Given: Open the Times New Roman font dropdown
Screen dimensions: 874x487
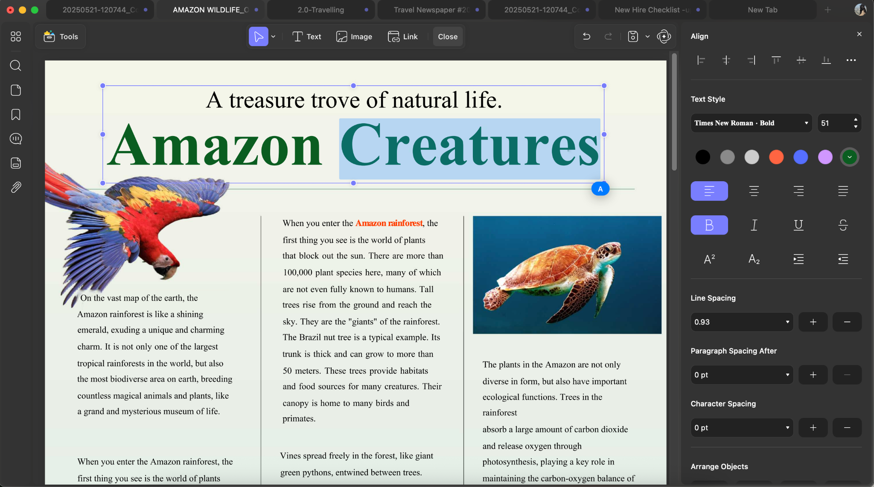Looking at the screenshot, I should tap(751, 123).
